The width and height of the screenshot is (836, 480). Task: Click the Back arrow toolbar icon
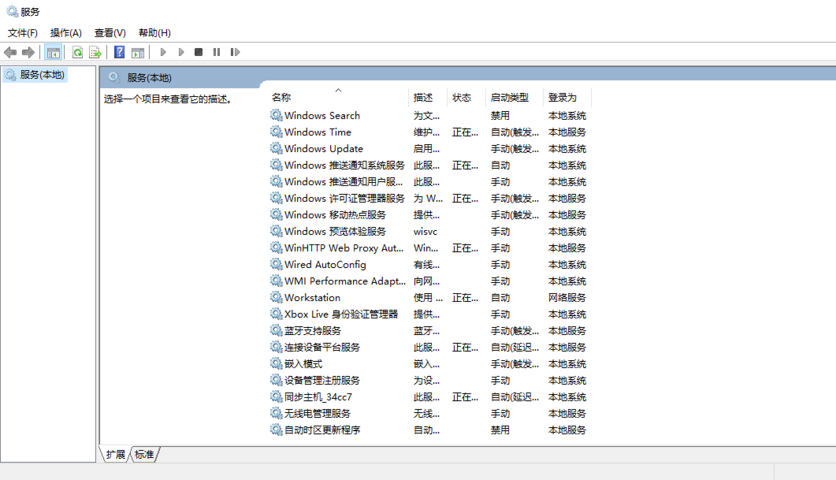[x=10, y=52]
